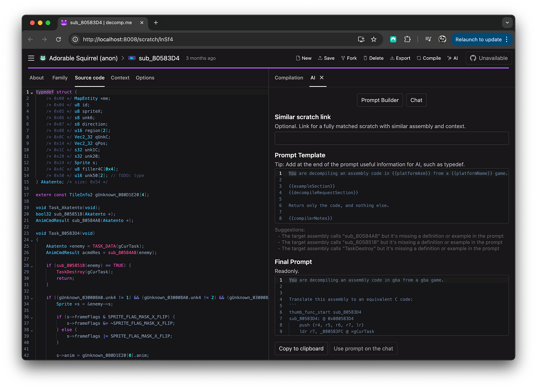Image resolution: width=537 pixels, height=389 pixels.
Task: Switch to the About tab
Action: point(37,77)
